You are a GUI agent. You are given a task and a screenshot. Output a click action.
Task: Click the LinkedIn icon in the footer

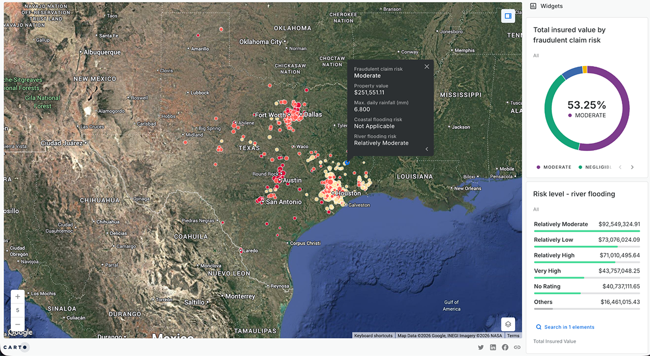[x=492, y=347]
